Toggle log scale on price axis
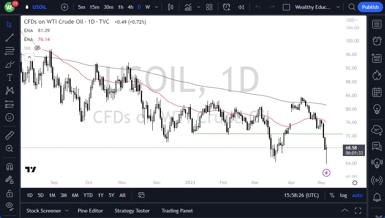Screen dimensions: 385x218 [344, 195]
